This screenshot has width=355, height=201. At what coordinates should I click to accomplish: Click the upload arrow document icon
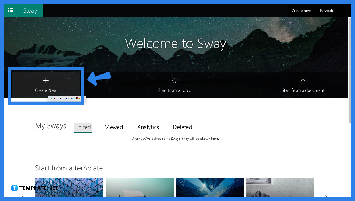tap(303, 80)
